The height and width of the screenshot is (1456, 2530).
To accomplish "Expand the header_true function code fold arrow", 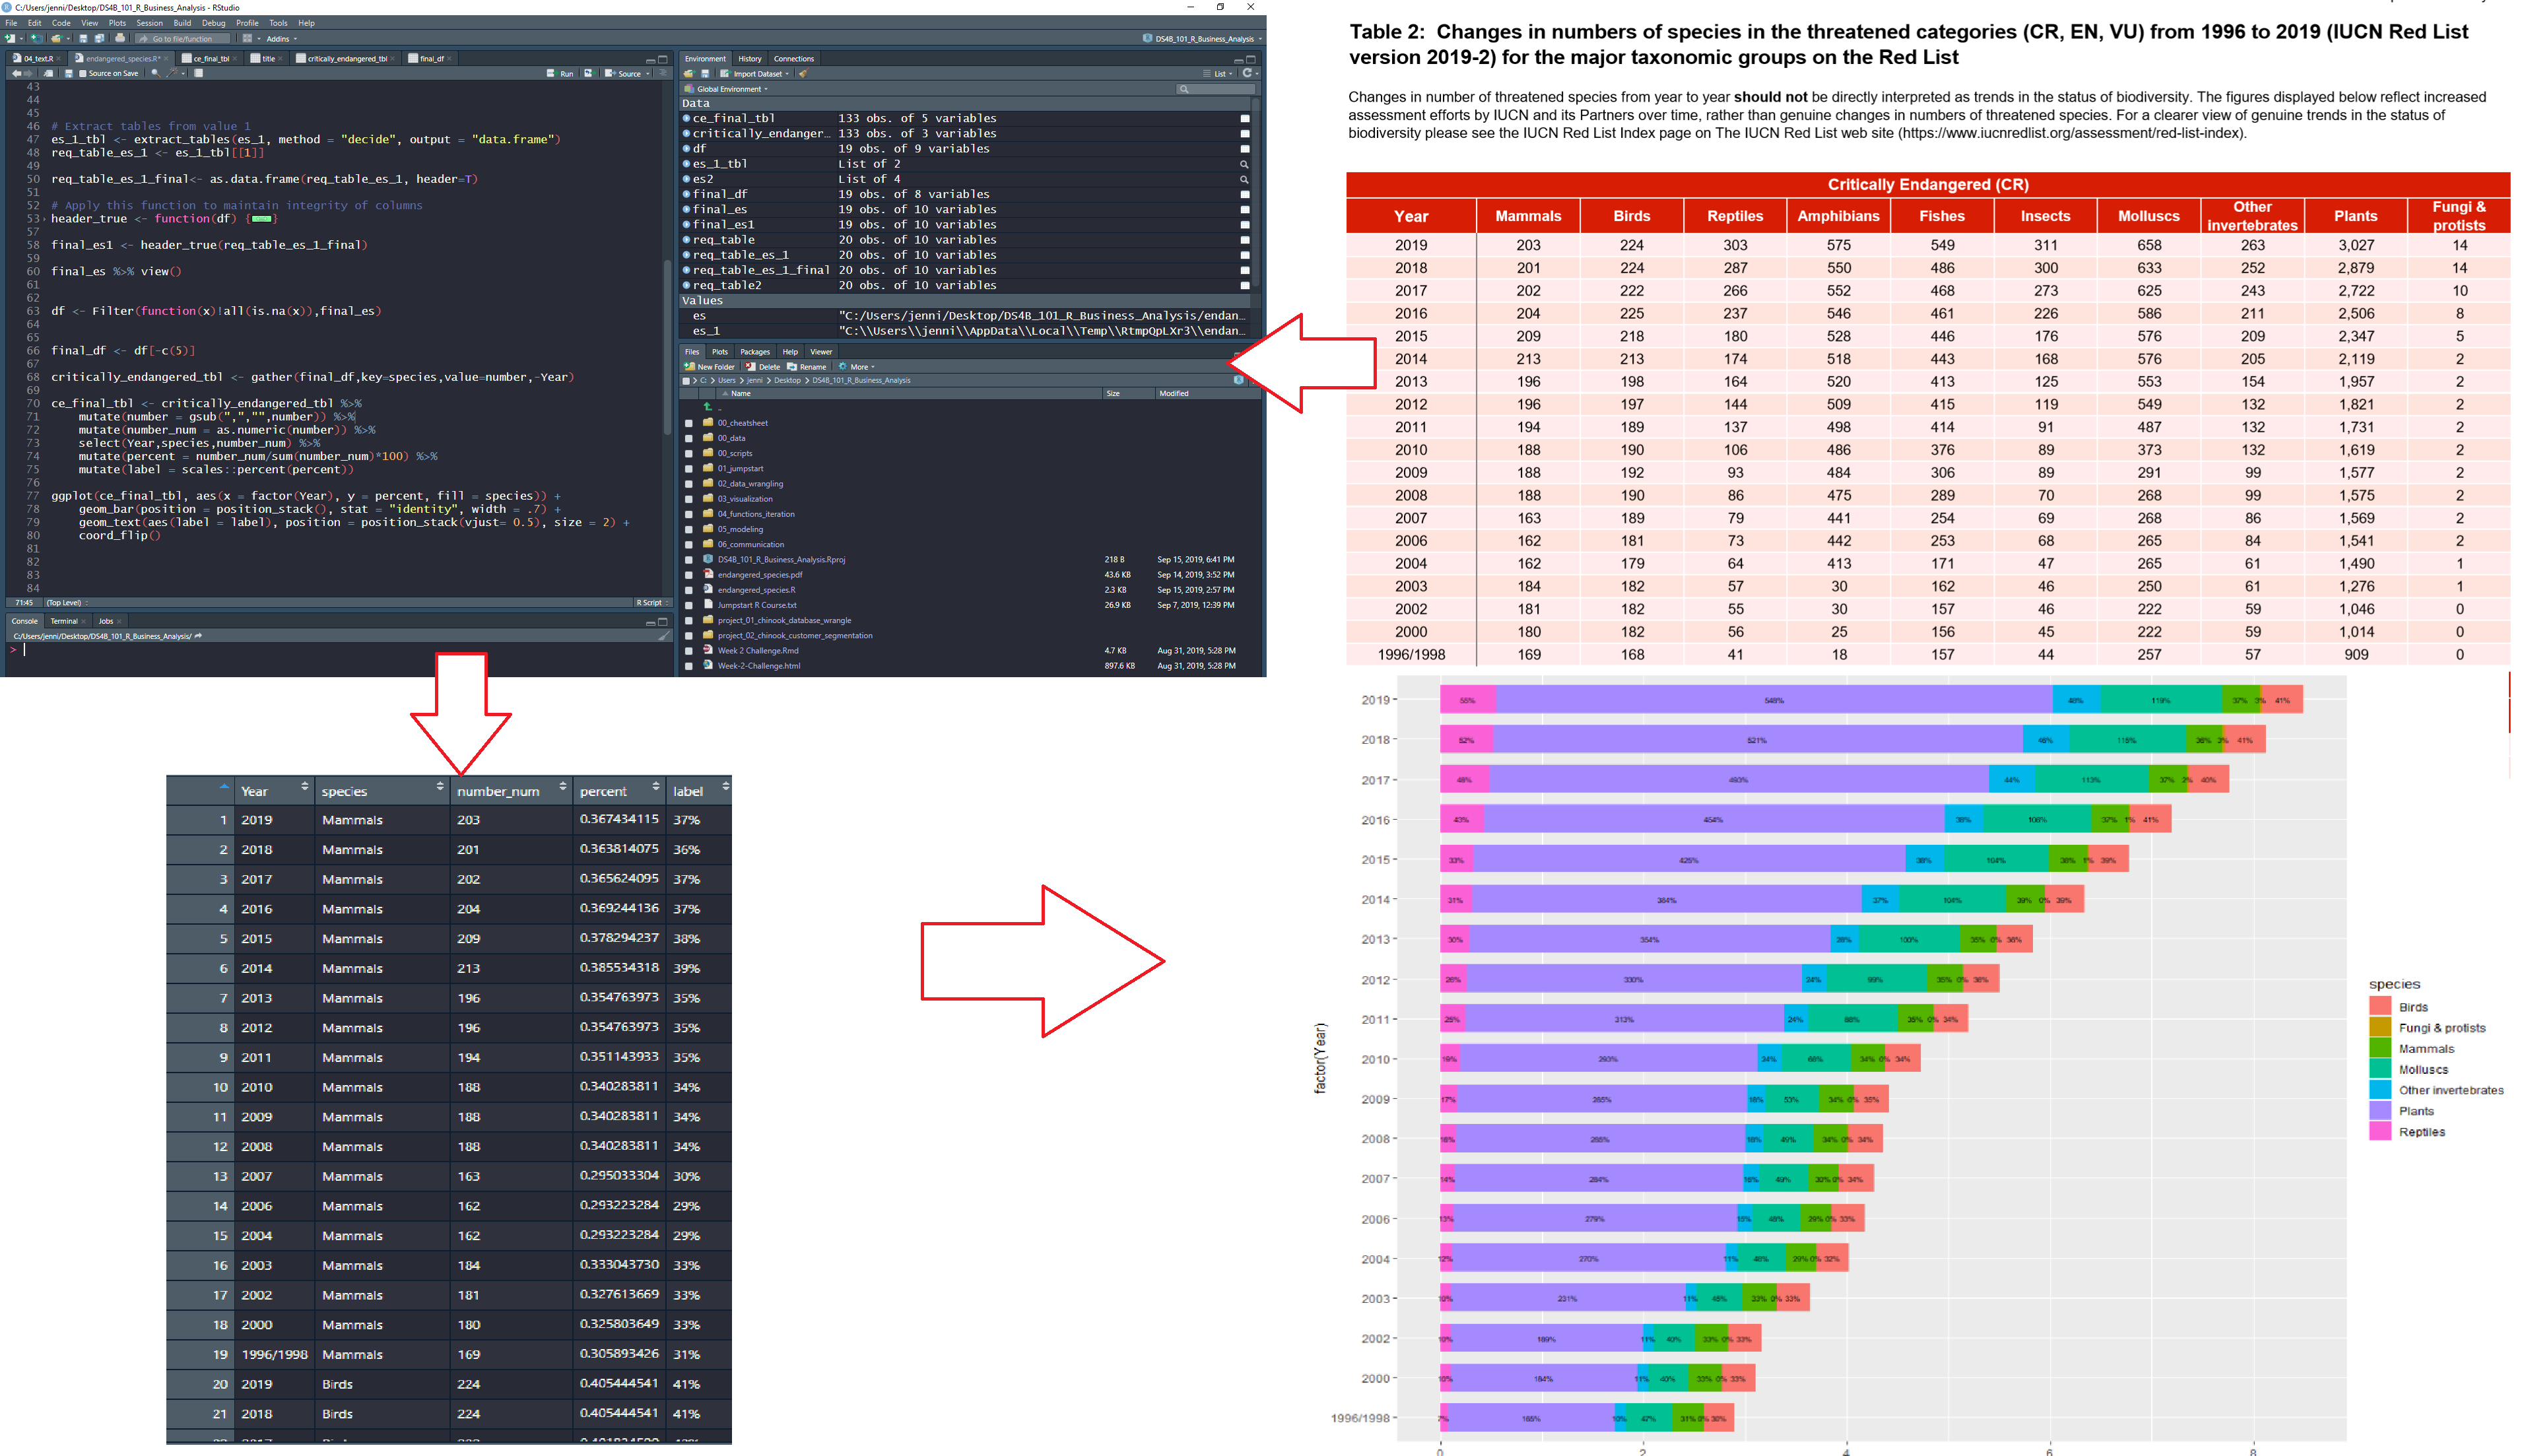I will point(45,219).
